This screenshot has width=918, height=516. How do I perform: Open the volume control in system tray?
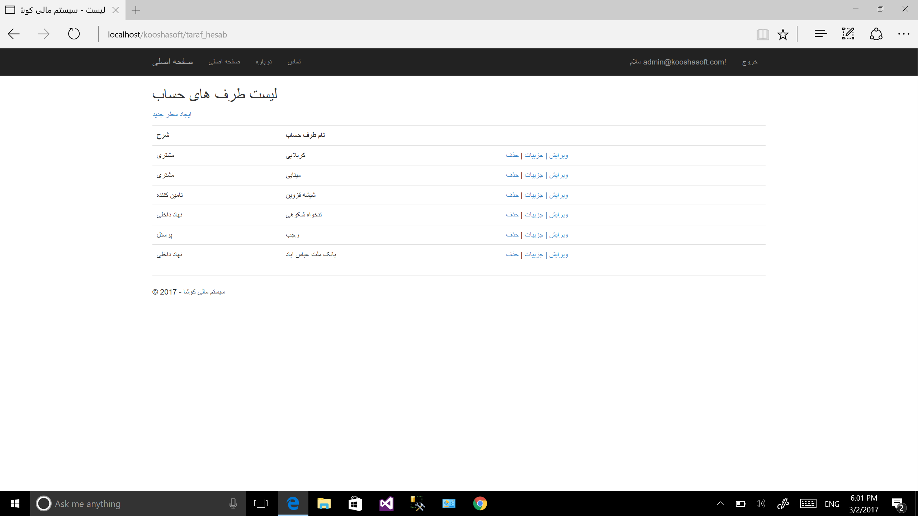[x=760, y=503]
